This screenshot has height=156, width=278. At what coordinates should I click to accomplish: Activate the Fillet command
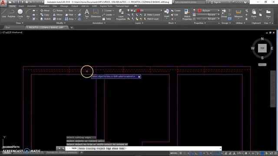[69, 15]
